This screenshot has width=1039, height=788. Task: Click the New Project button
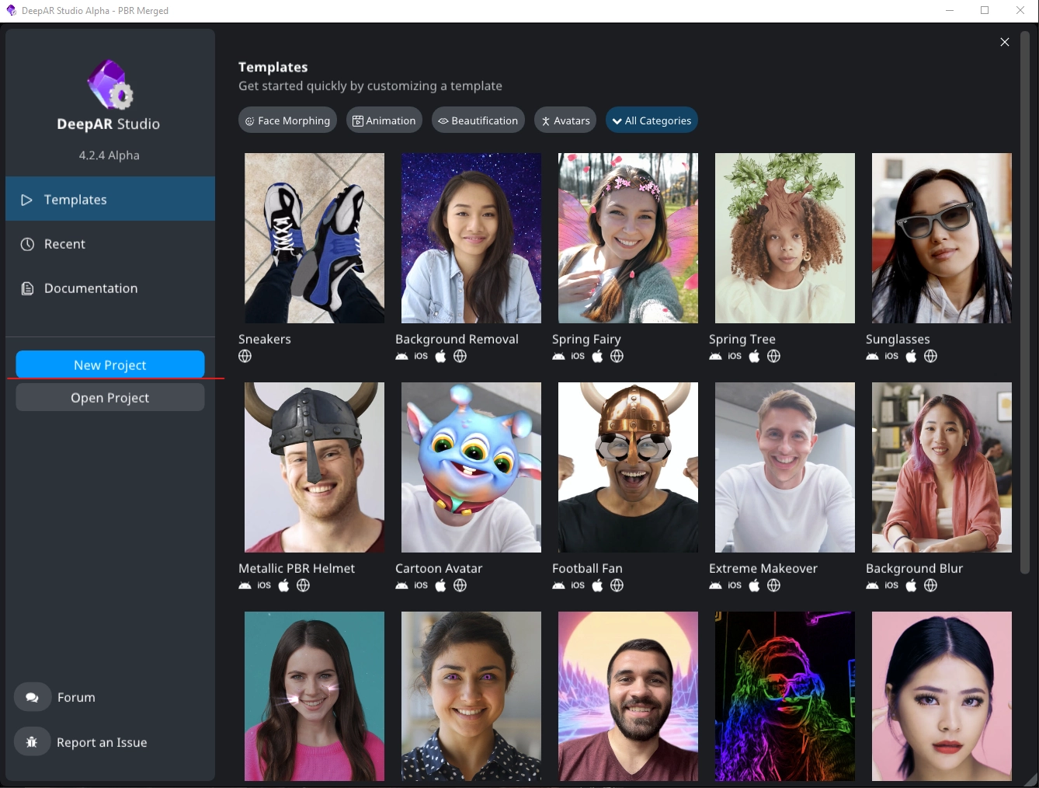point(110,364)
